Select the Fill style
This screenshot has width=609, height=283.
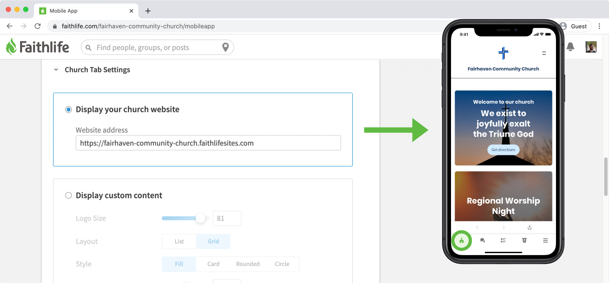[179, 264]
